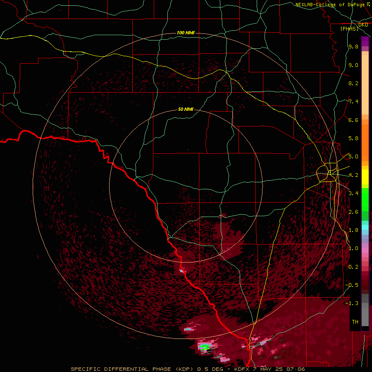The image size is (372, 372).
Task: Click the 4.2 value on the scale
Action: [x=353, y=175]
